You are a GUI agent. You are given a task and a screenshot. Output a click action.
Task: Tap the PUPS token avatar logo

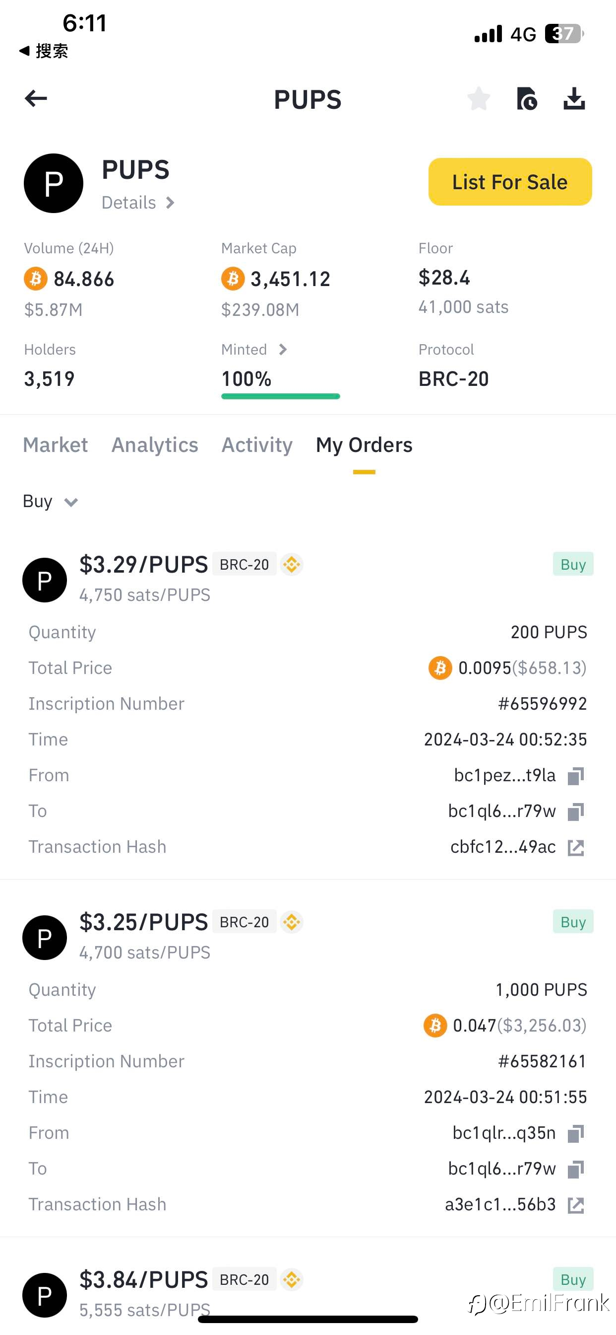point(54,183)
